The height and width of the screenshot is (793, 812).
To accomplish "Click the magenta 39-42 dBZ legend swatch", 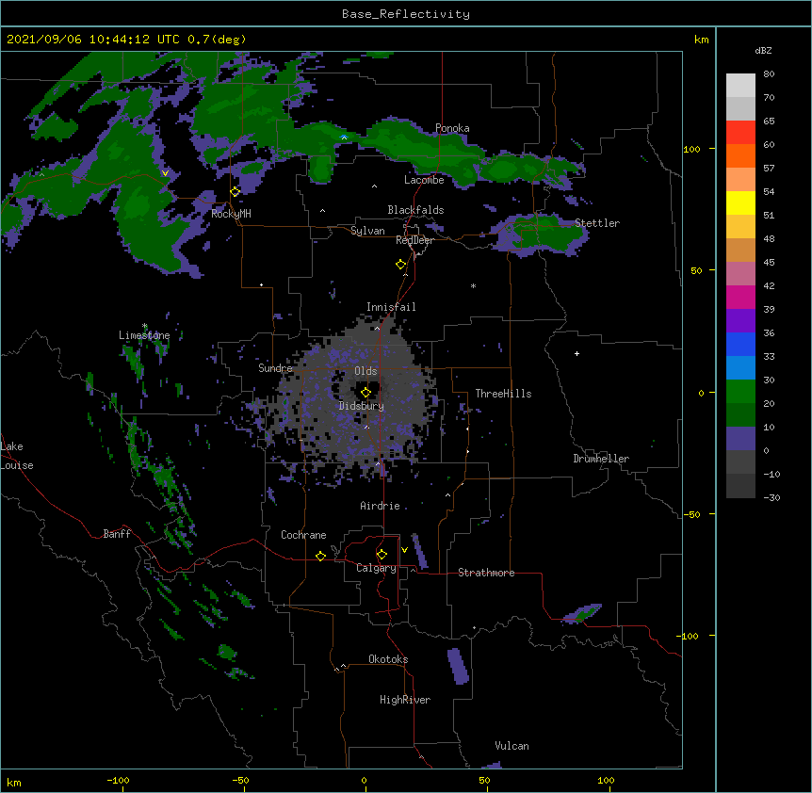I will tap(740, 297).
